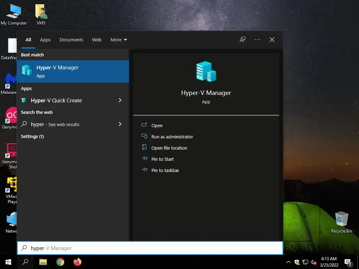Open the Windows Start button
359x269 pixels.
[8, 262]
